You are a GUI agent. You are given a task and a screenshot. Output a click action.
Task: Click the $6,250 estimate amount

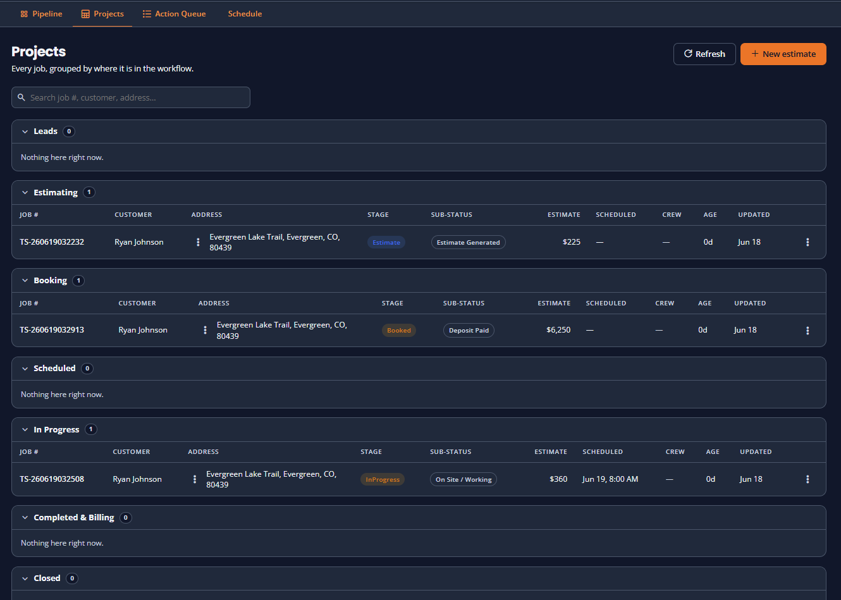click(x=558, y=330)
